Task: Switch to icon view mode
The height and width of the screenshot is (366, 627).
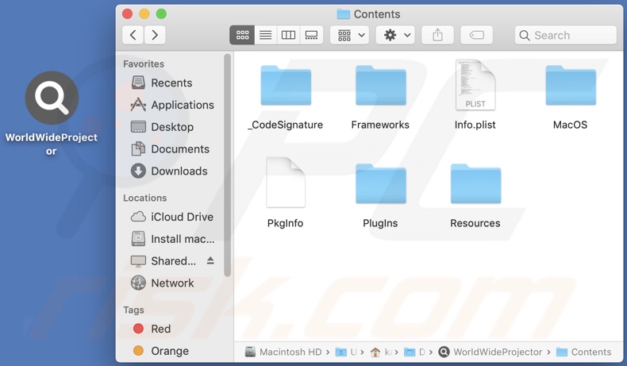Action: tap(242, 35)
